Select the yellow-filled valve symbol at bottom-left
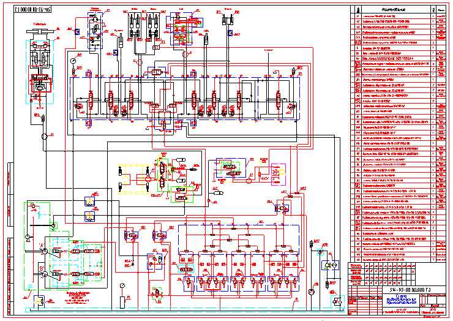 (39, 302)
